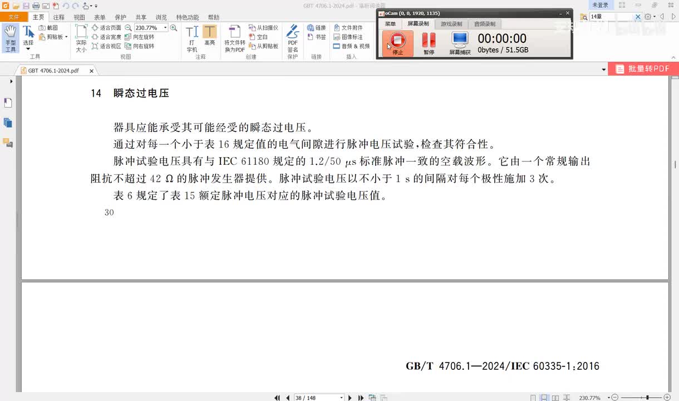Image resolution: width=679 pixels, height=401 pixels.
Task: Choose Fit Visible (适合视区)
Action: (106, 46)
